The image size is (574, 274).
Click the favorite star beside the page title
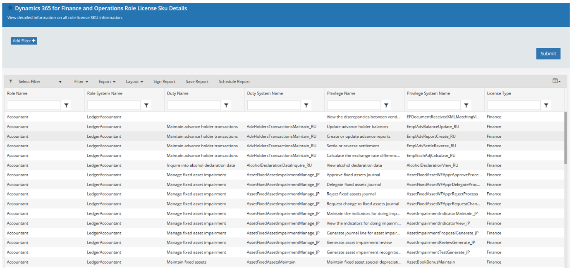[x=10, y=8]
